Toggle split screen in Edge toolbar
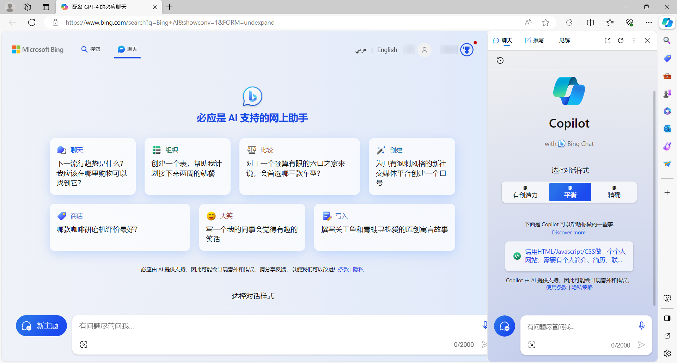This screenshot has height=363, width=677. coord(590,23)
